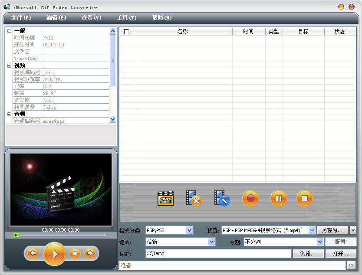Click the video preview thumbnail

(61, 190)
